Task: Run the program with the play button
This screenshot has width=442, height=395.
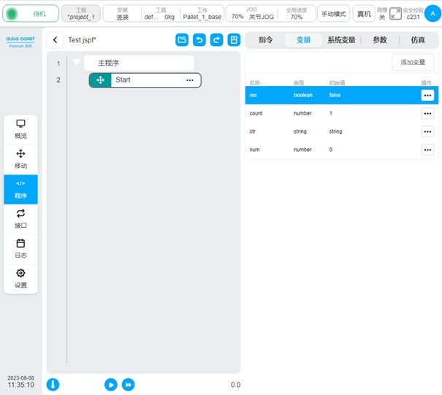Action: point(110,384)
